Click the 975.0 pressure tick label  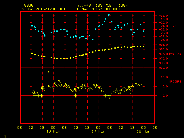click(164, 54)
